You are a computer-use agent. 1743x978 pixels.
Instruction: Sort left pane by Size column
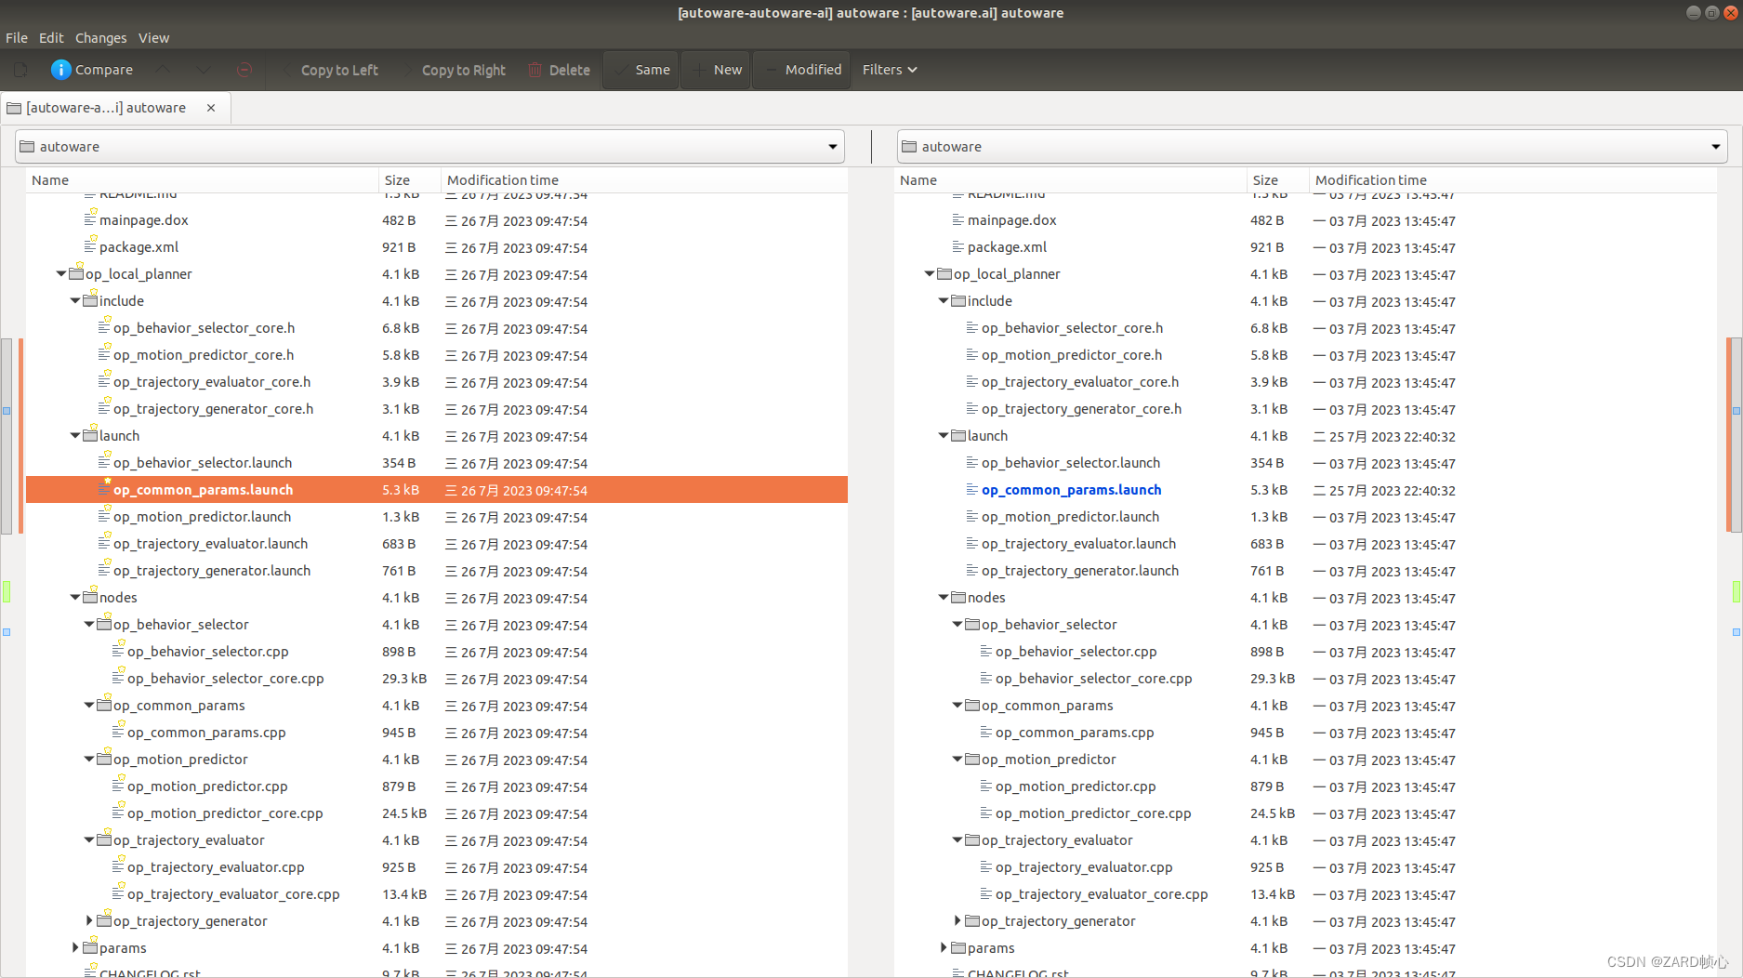click(x=410, y=180)
